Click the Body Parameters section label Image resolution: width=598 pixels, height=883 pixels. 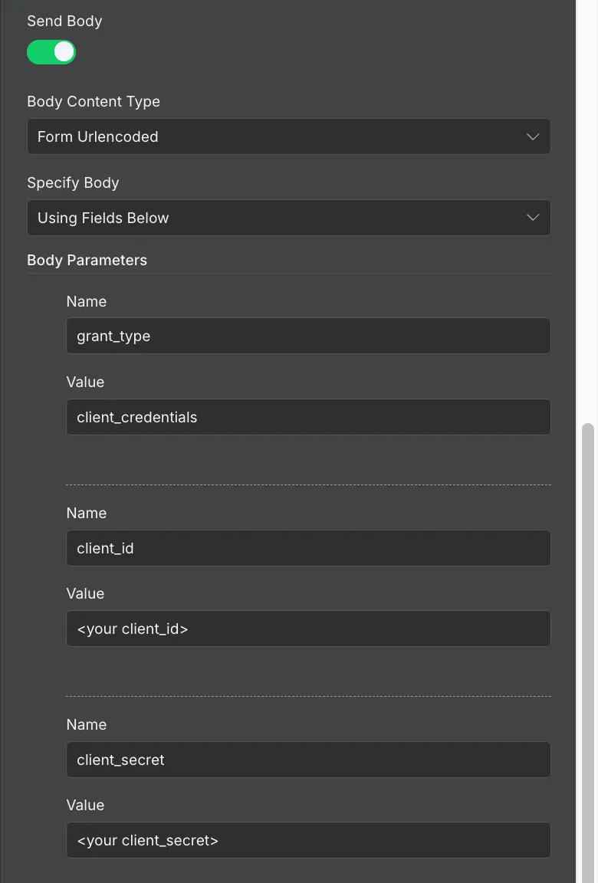87,260
